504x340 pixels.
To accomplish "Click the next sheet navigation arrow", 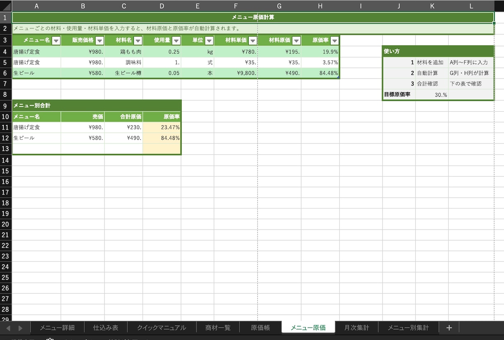I will [x=20, y=328].
